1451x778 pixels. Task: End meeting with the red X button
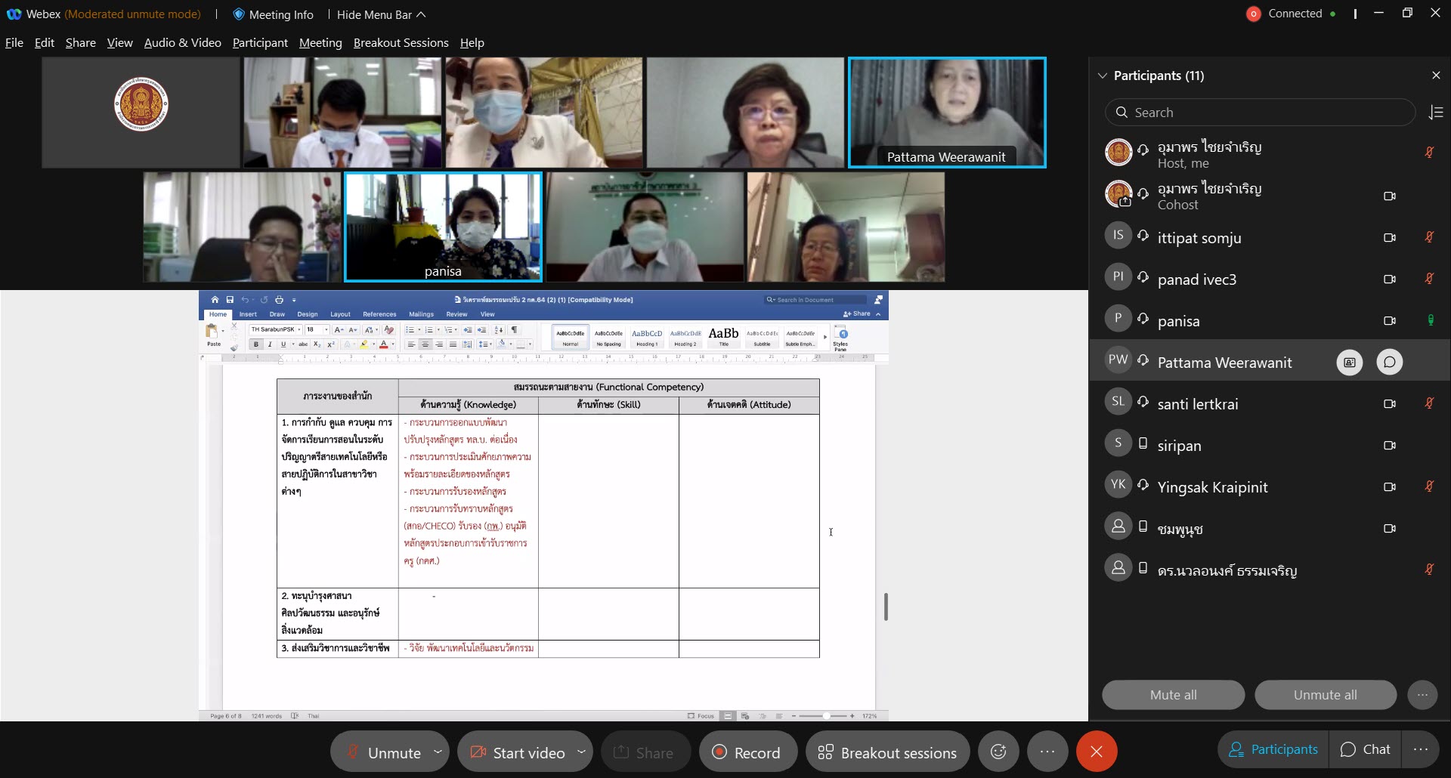point(1097,752)
